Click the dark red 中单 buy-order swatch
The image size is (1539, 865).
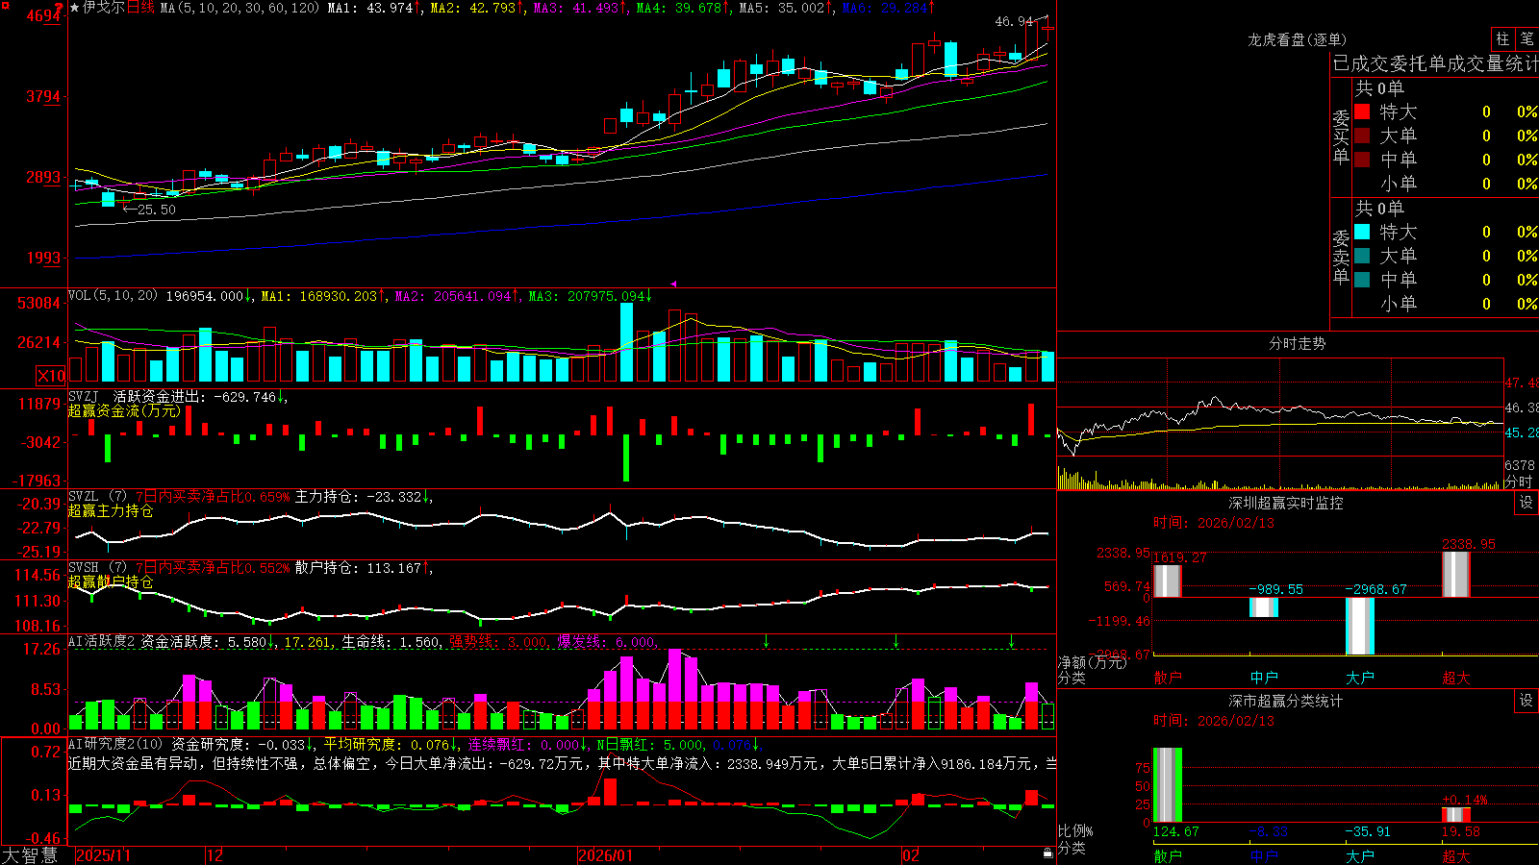[1362, 160]
